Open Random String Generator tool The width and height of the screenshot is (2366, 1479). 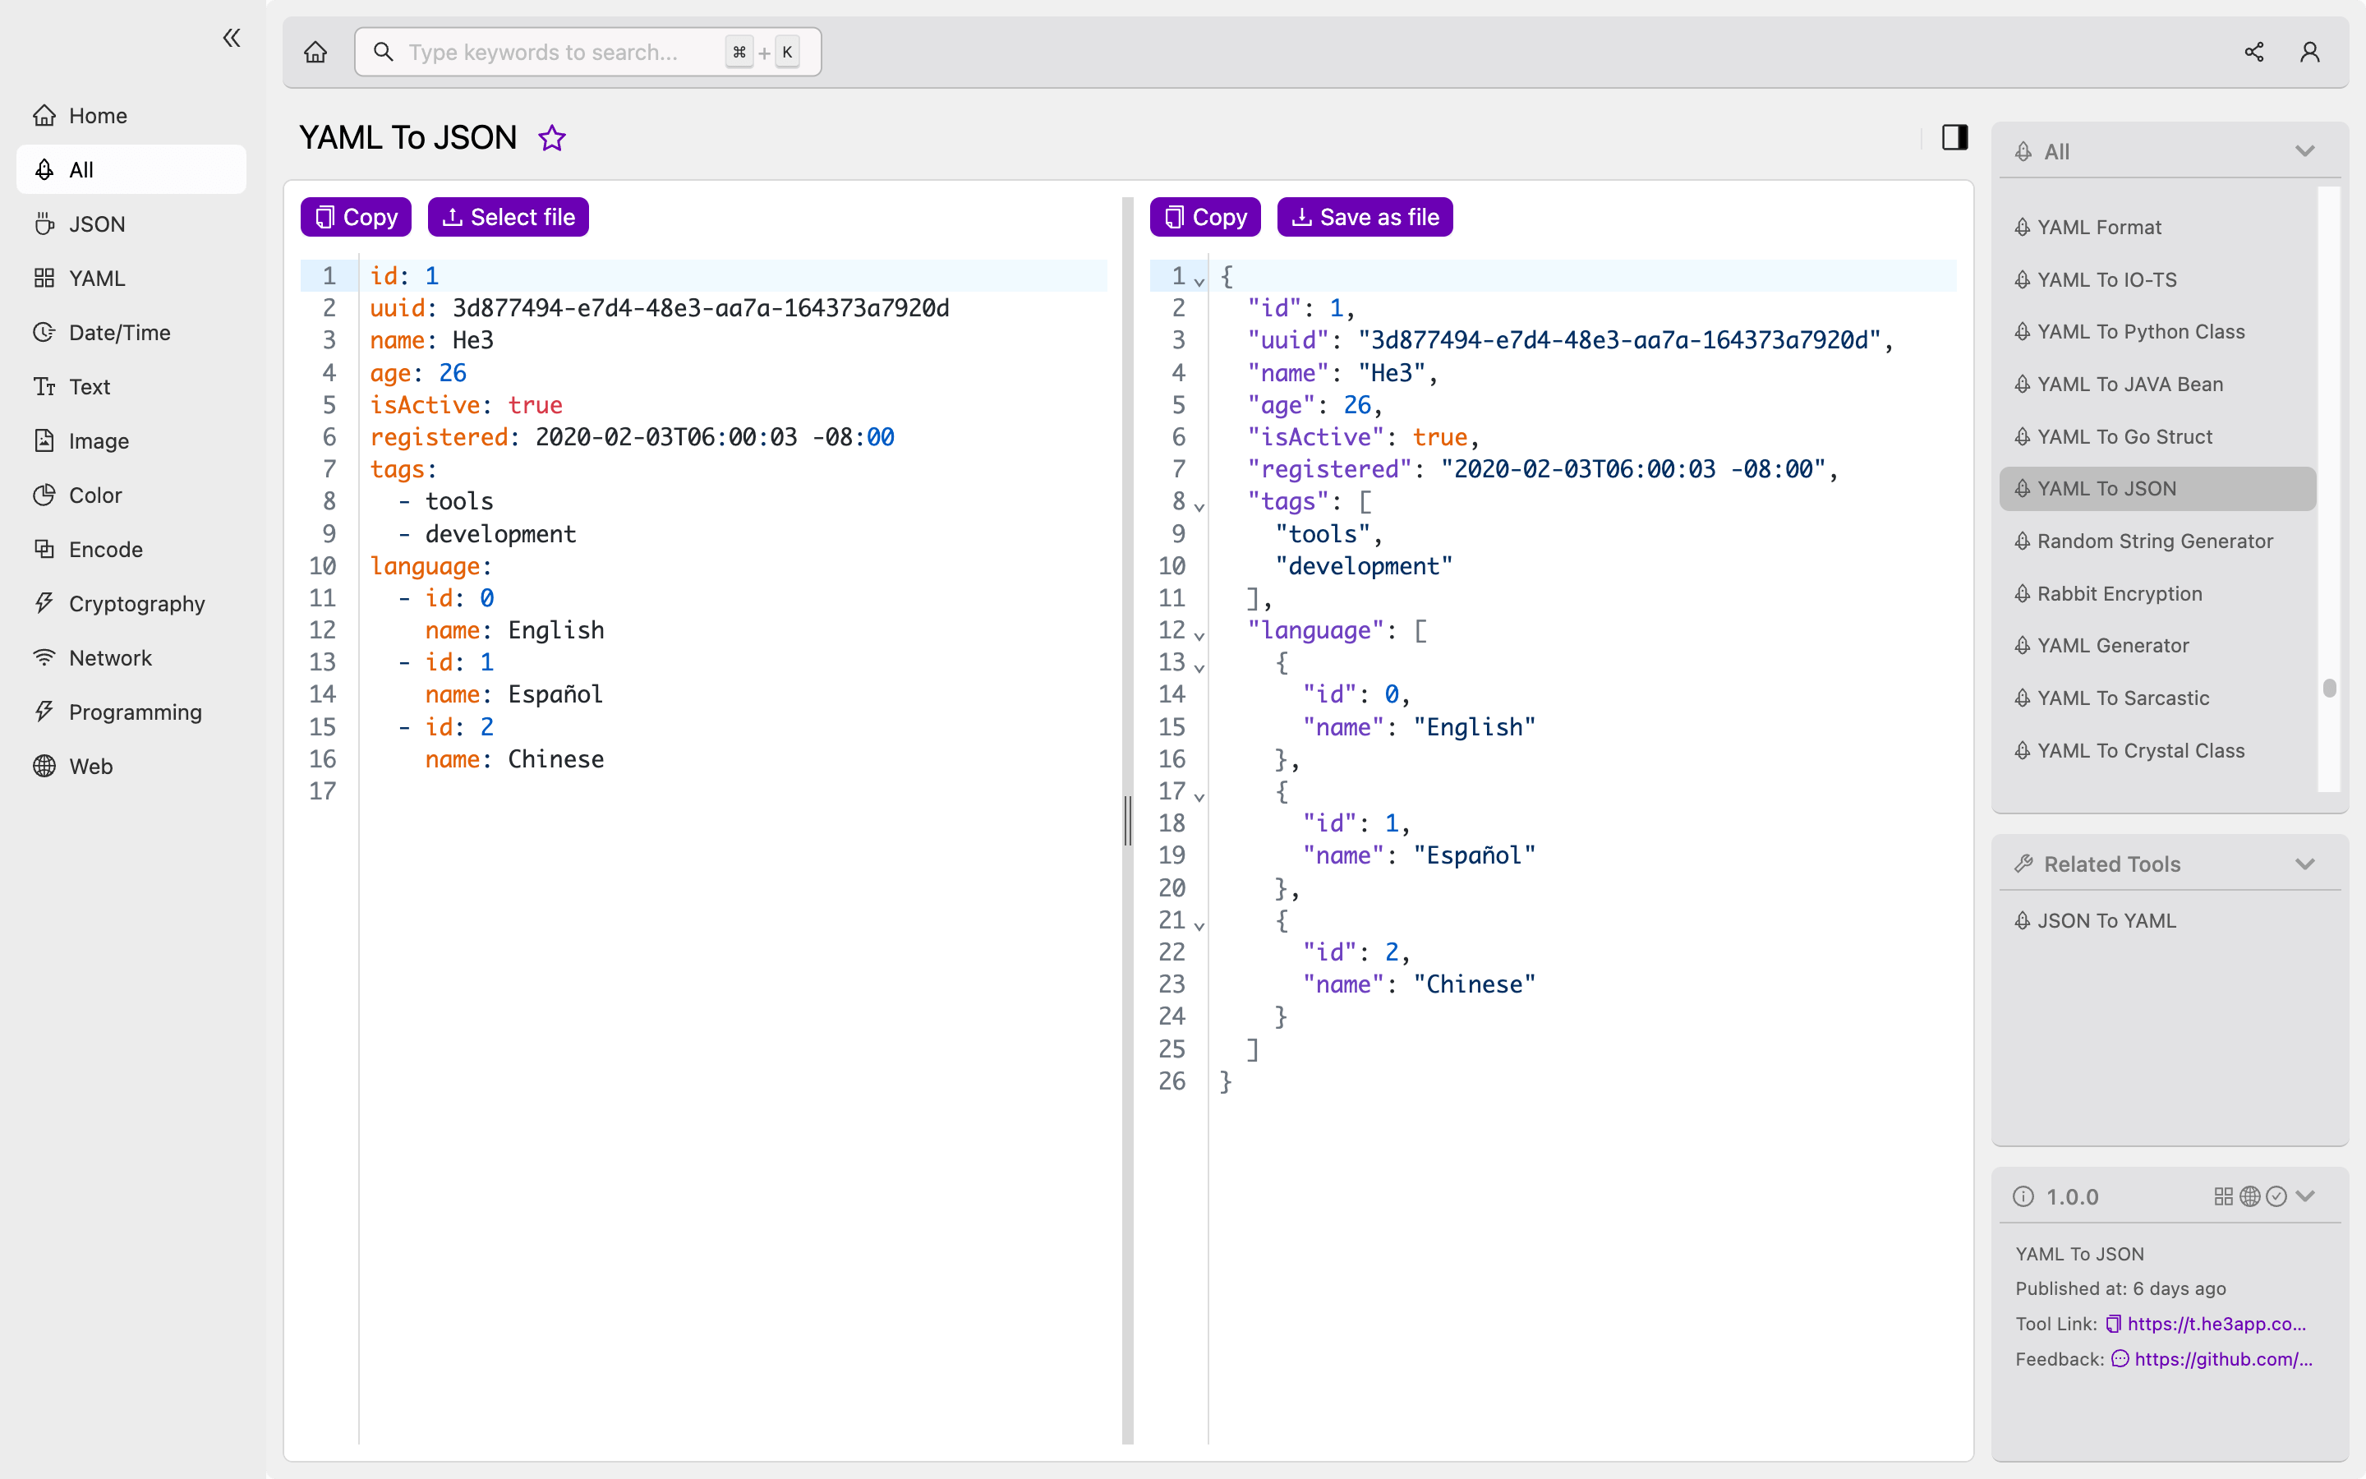tap(2155, 540)
